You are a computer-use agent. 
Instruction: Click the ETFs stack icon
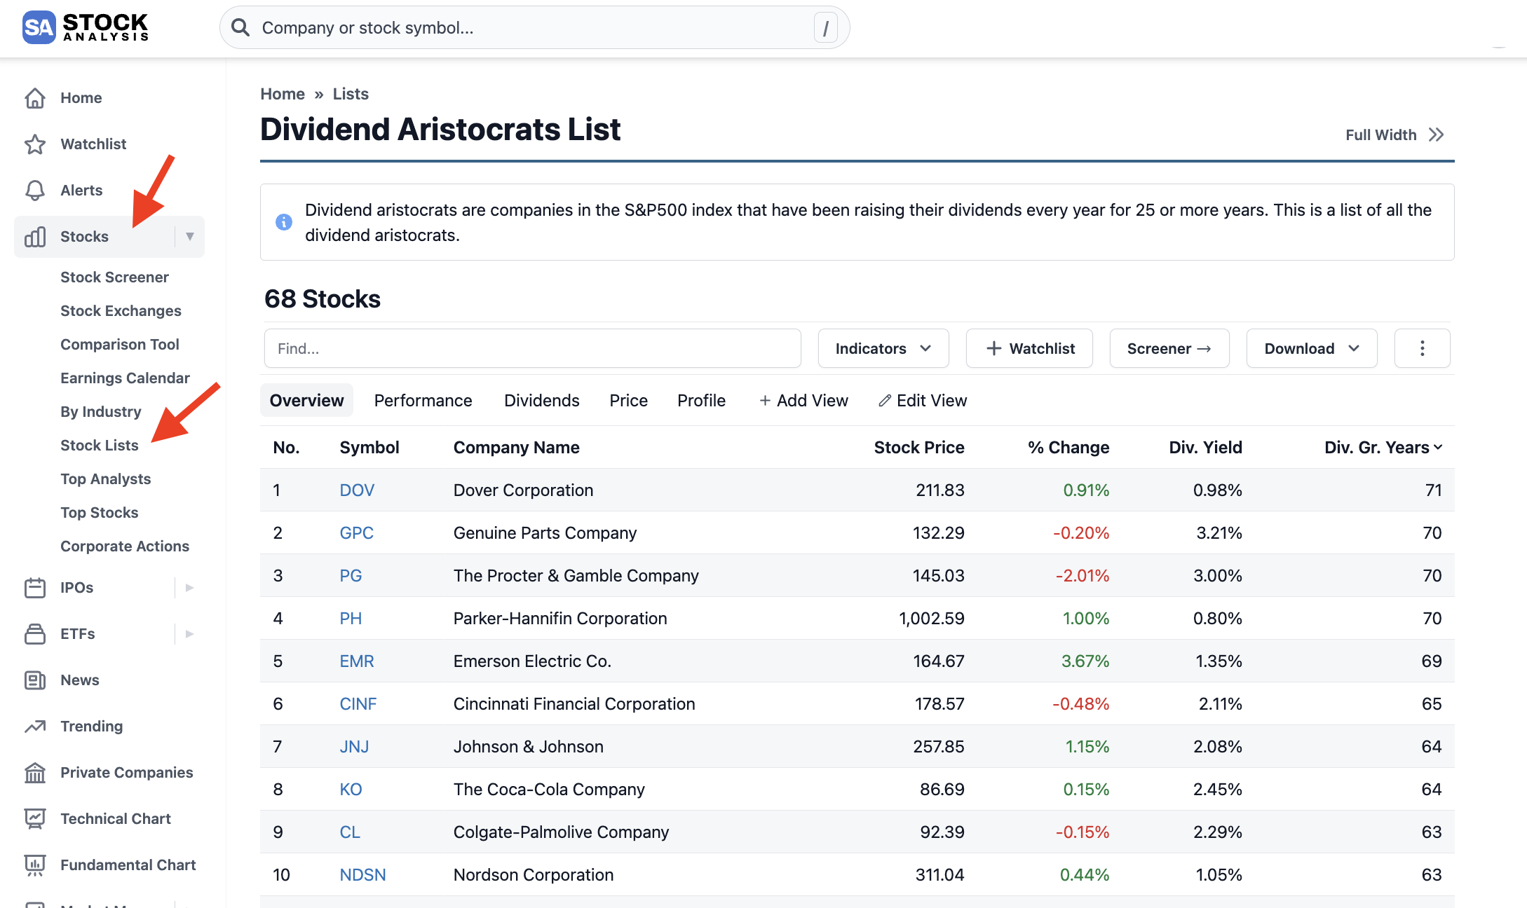click(35, 634)
